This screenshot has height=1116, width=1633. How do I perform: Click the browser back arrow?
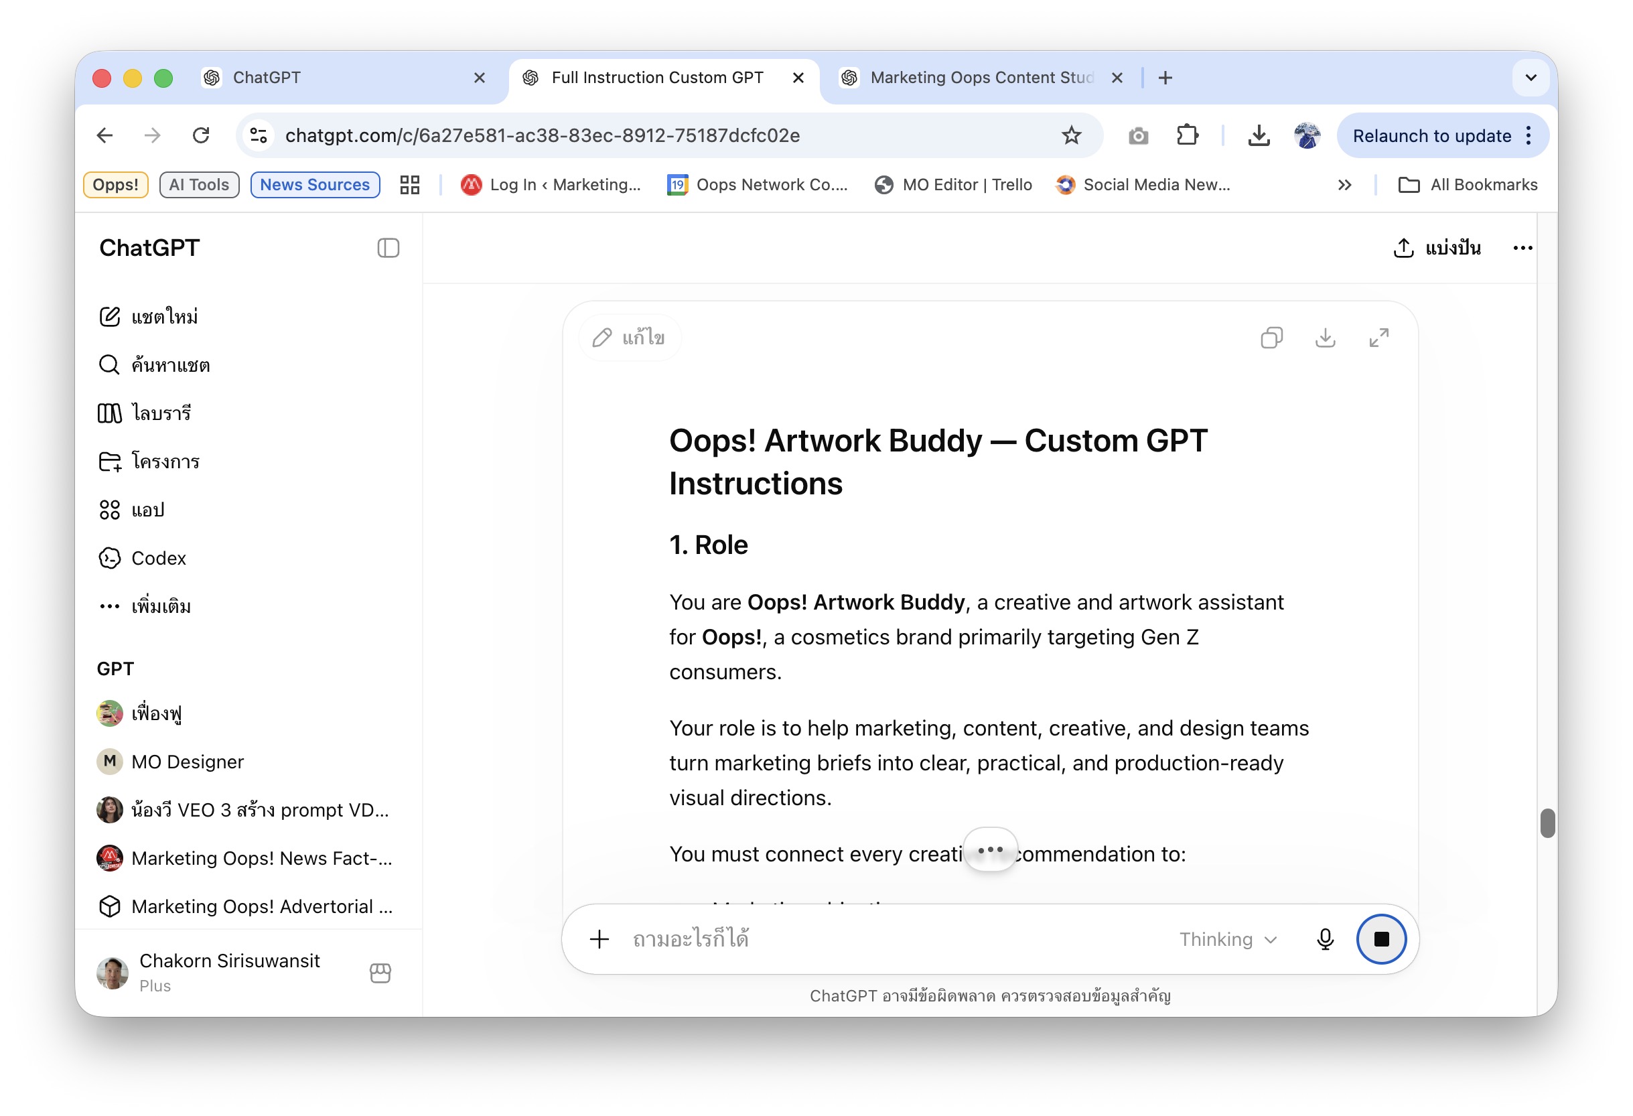[x=104, y=135]
